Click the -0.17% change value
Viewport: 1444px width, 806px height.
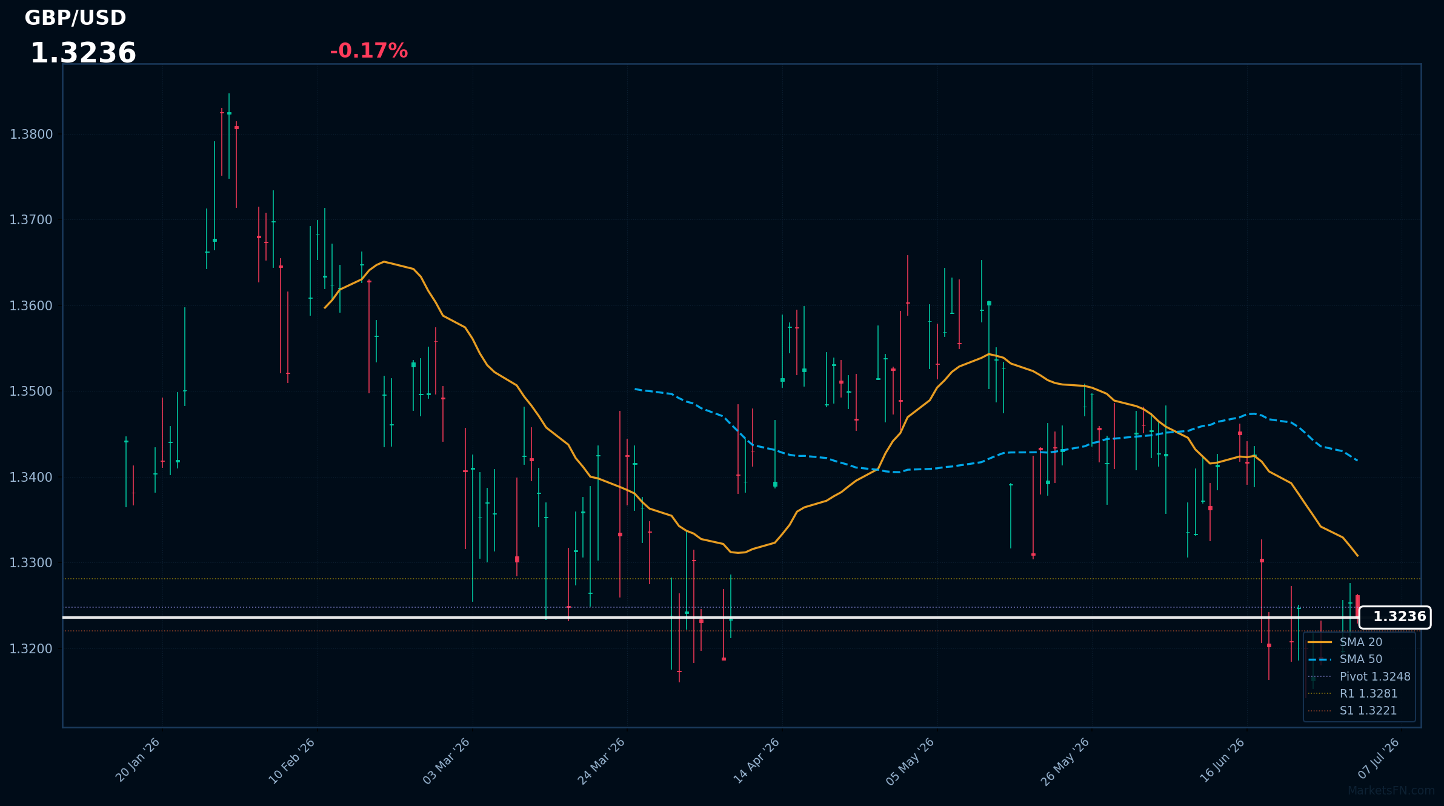[x=368, y=51]
